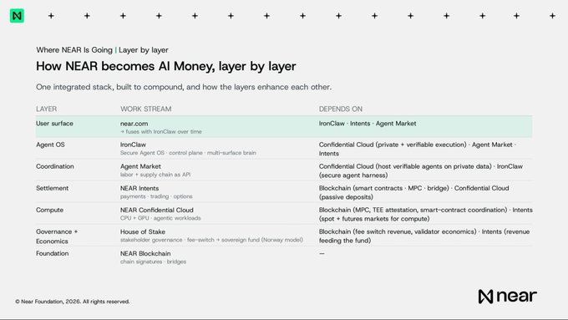Click the subtitle 'One integrated stack, built to compound'
The height and width of the screenshot is (320, 568).
pos(109,87)
